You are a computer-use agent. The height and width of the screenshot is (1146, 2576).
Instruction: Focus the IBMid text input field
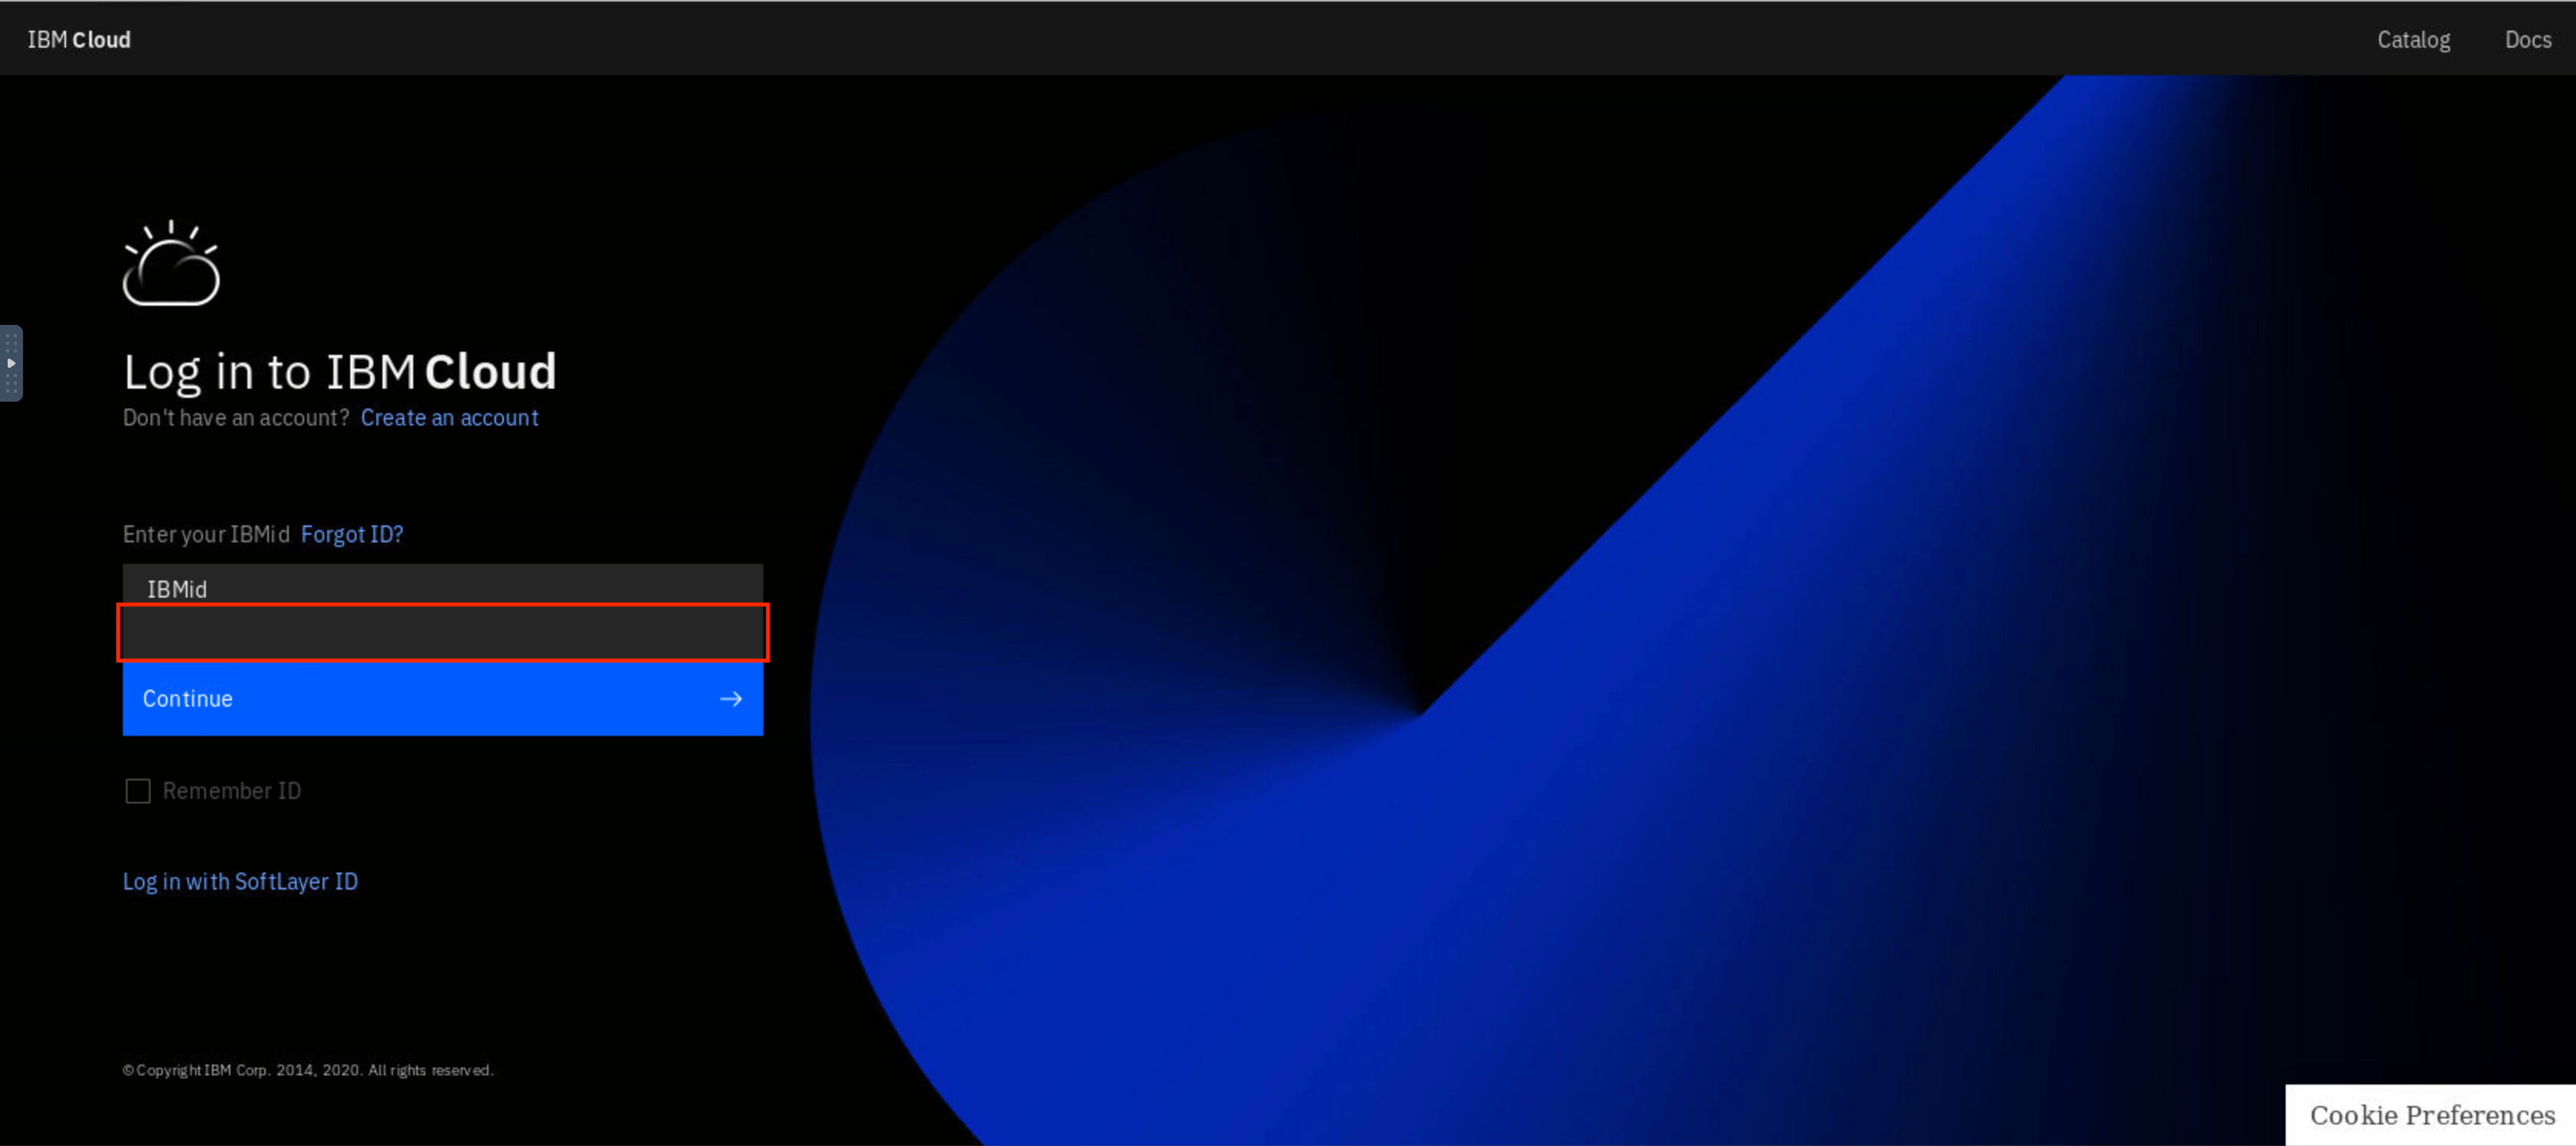442,632
